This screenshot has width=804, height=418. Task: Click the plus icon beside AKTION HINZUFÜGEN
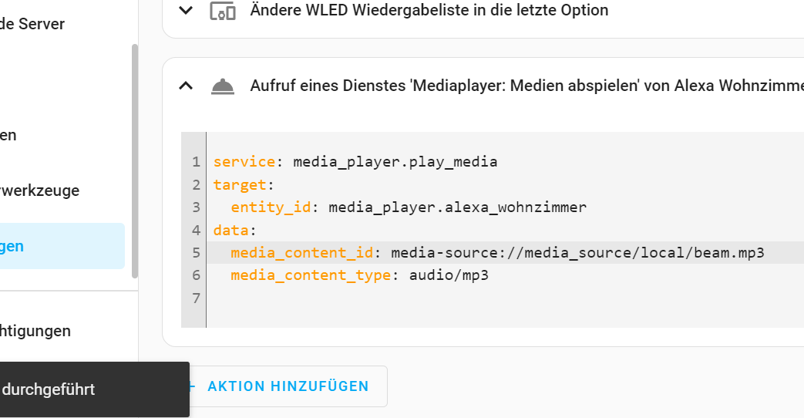click(192, 386)
